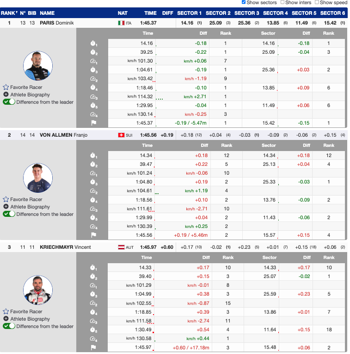Sort results by the TIME column header
The image size is (350, 354).
(x=150, y=13)
